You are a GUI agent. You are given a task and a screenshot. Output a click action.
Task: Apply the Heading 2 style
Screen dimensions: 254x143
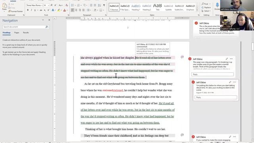tap(146, 7)
